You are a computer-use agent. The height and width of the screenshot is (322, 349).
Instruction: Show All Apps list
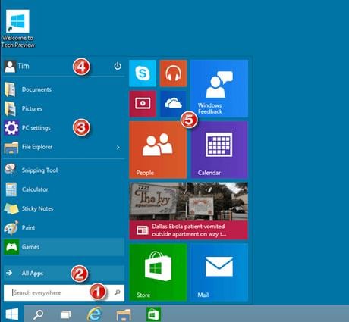[64, 273]
